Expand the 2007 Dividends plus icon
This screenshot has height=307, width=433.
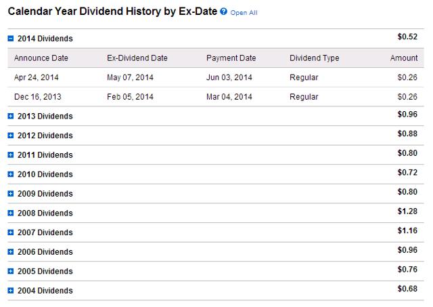(x=11, y=232)
